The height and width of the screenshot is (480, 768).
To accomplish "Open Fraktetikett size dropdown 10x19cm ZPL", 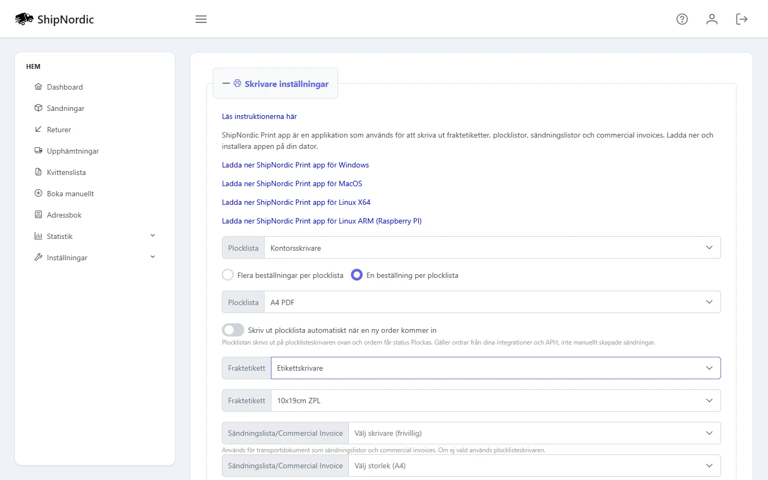I will (x=496, y=401).
